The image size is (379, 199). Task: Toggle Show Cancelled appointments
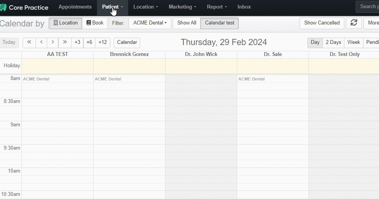point(322,23)
